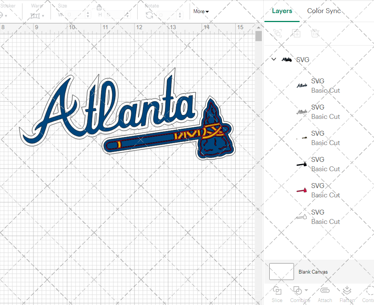Click the canvas vertical scrollbar
The image size is (374, 305).
tap(258, 36)
